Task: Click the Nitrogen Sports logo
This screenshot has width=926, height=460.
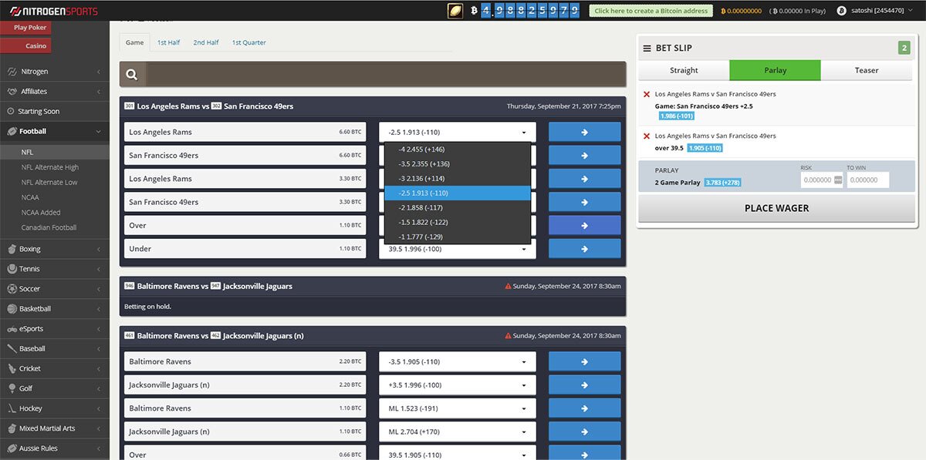Action: click(x=54, y=11)
